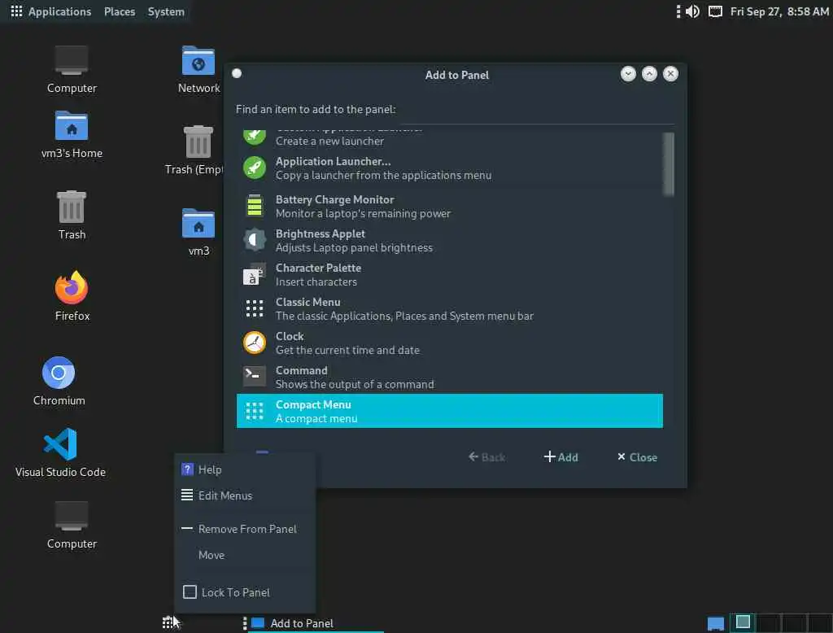Choose Move in the context menu

tap(245, 555)
